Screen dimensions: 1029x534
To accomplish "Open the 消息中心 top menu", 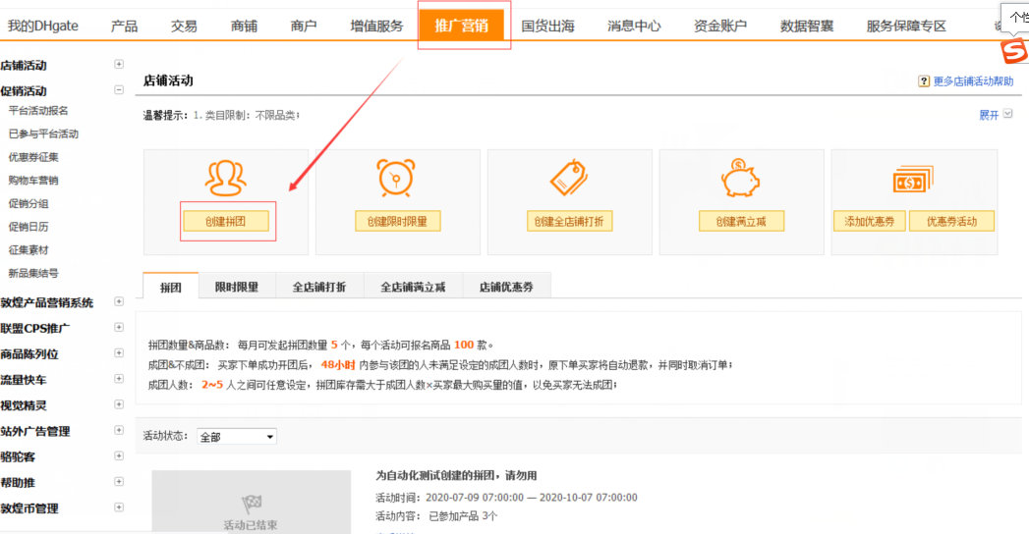I will coord(634,27).
